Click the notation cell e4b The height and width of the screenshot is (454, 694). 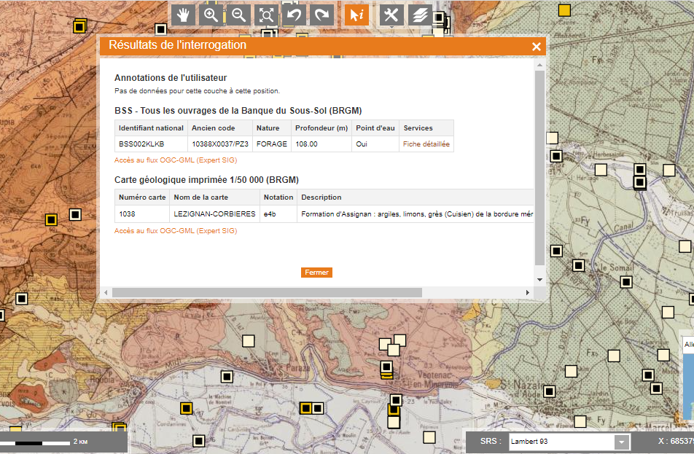click(278, 214)
